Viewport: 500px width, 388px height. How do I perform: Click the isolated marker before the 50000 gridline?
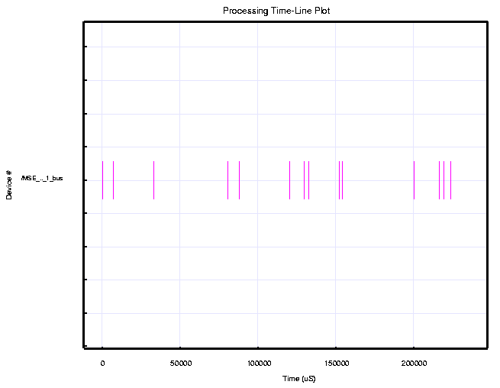(153, 180)
